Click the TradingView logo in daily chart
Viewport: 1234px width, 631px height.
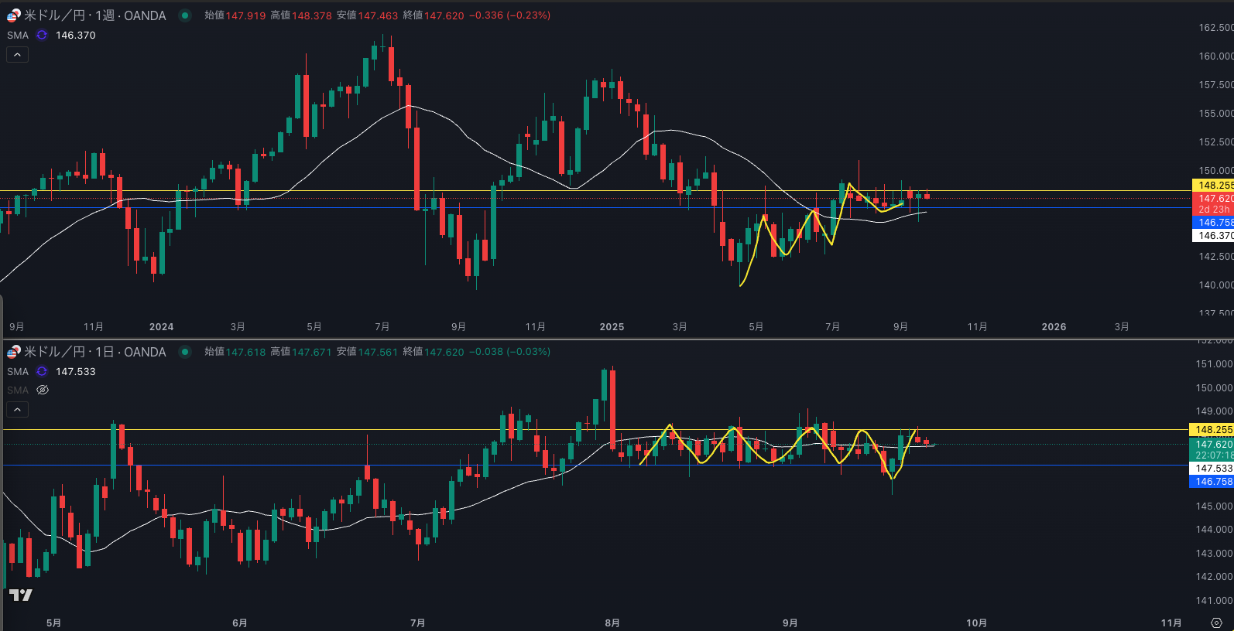point(21,595)
